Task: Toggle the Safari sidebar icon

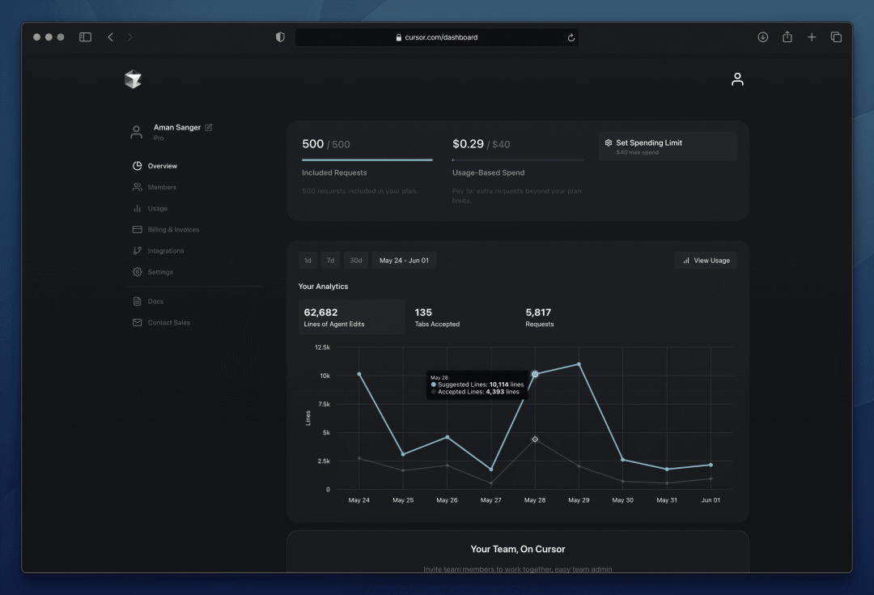Action: (x=85, y=36)
